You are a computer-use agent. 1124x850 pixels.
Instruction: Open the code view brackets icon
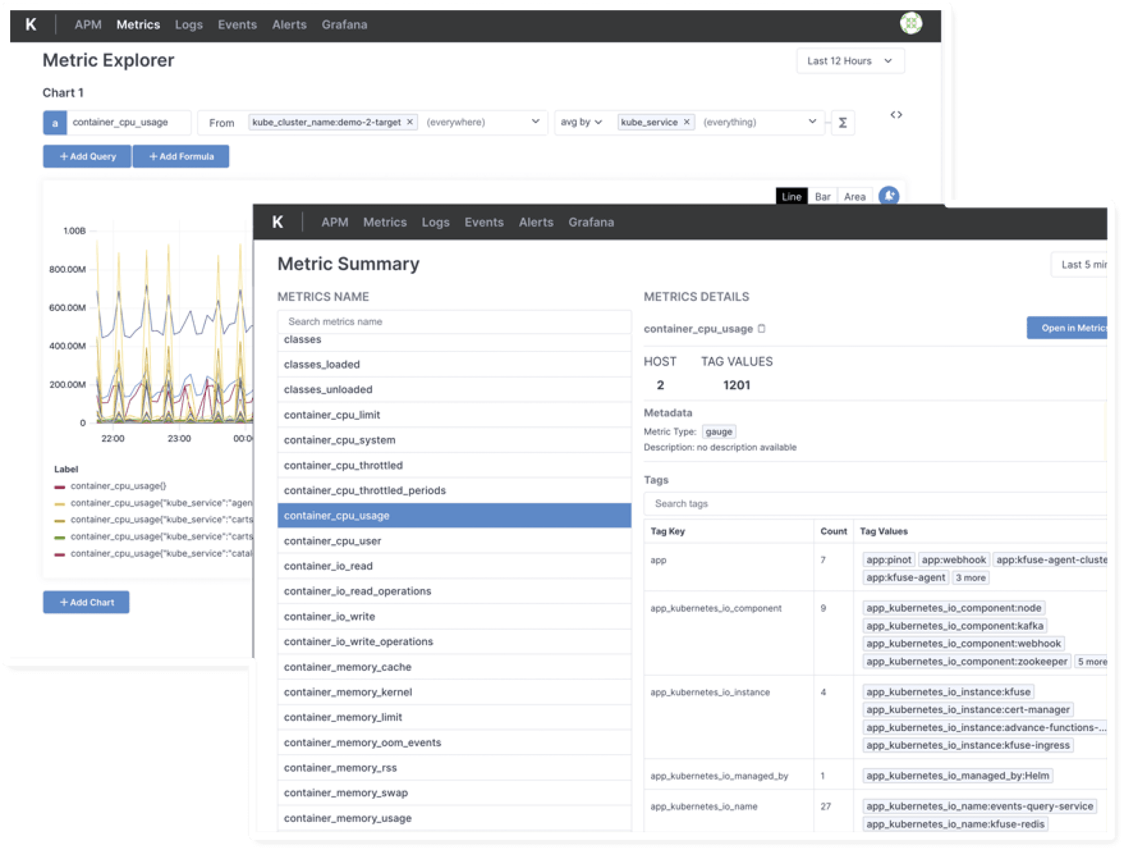[896, 115]
